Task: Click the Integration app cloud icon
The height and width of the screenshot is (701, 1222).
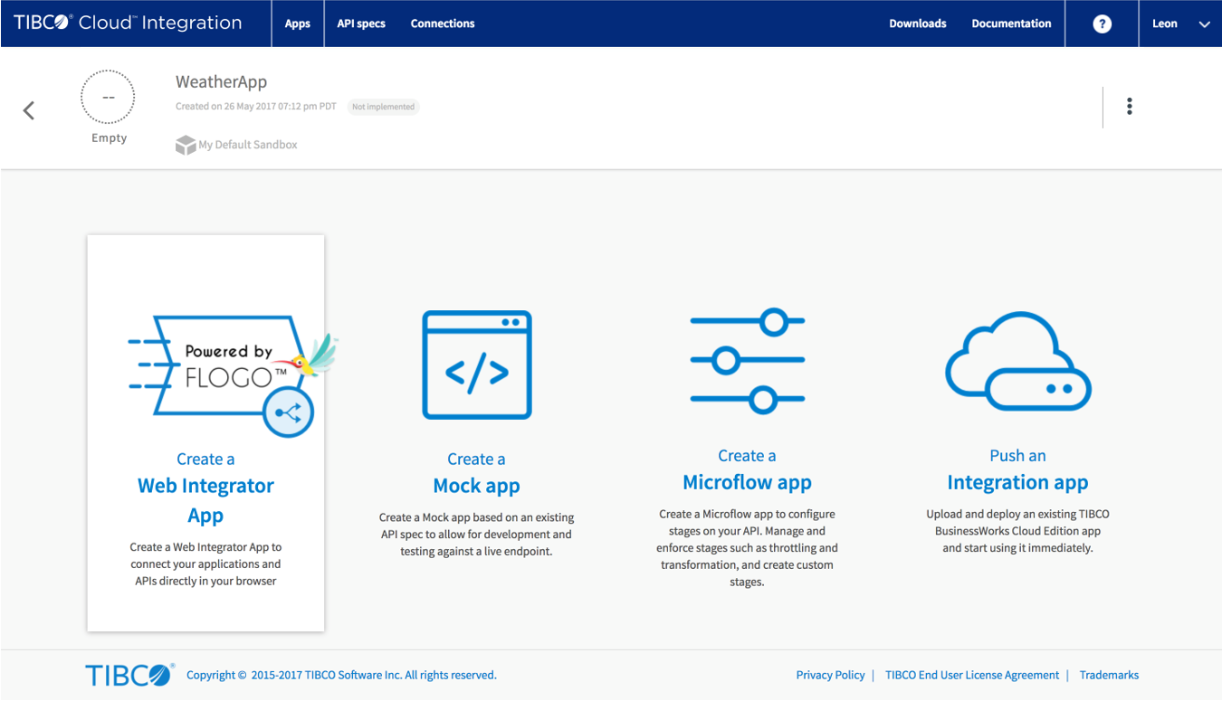Action: [x=1017, y=362]
